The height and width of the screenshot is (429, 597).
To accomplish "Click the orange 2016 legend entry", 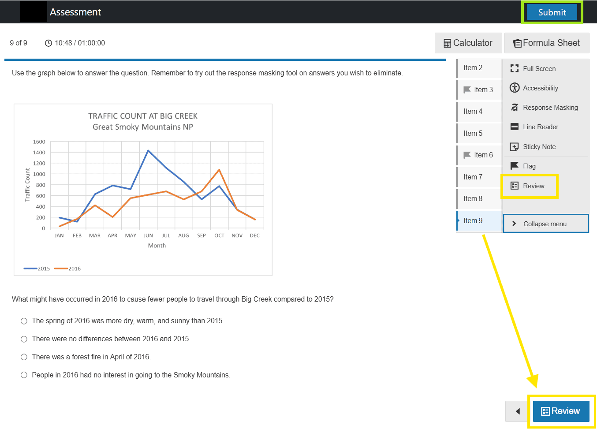I will 68,269.
